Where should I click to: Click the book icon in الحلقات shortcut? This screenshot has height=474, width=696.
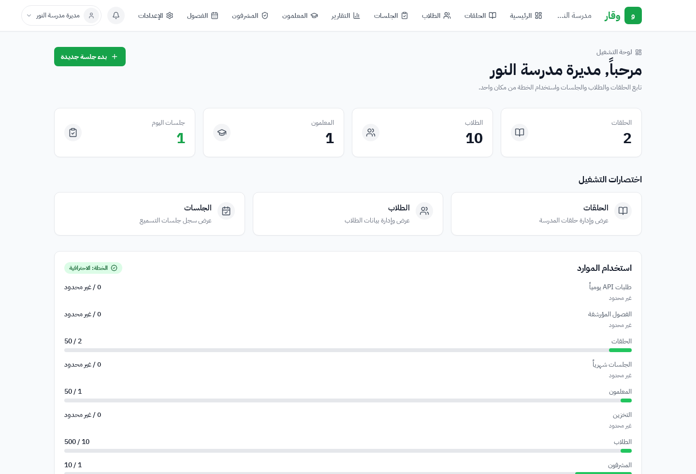pos(623,211)
